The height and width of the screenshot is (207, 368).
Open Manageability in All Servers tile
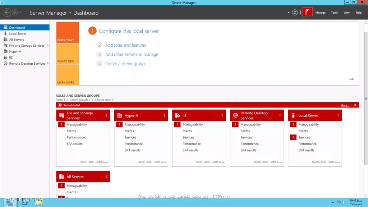tap(77, 186)
